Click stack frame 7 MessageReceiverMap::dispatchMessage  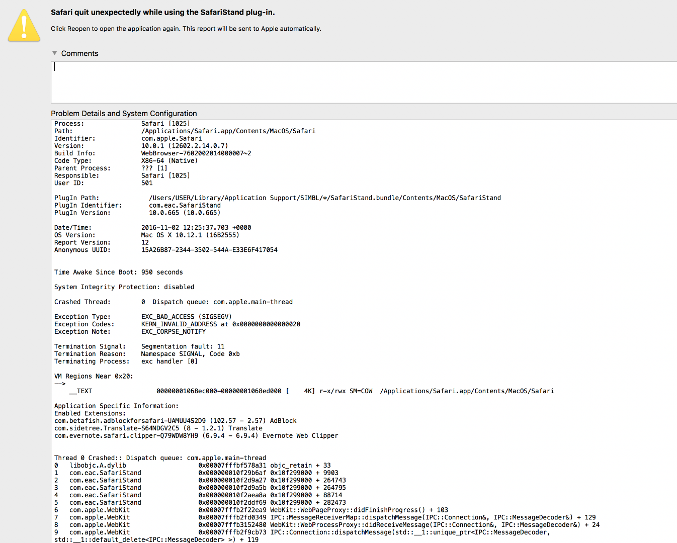(325, 517)
